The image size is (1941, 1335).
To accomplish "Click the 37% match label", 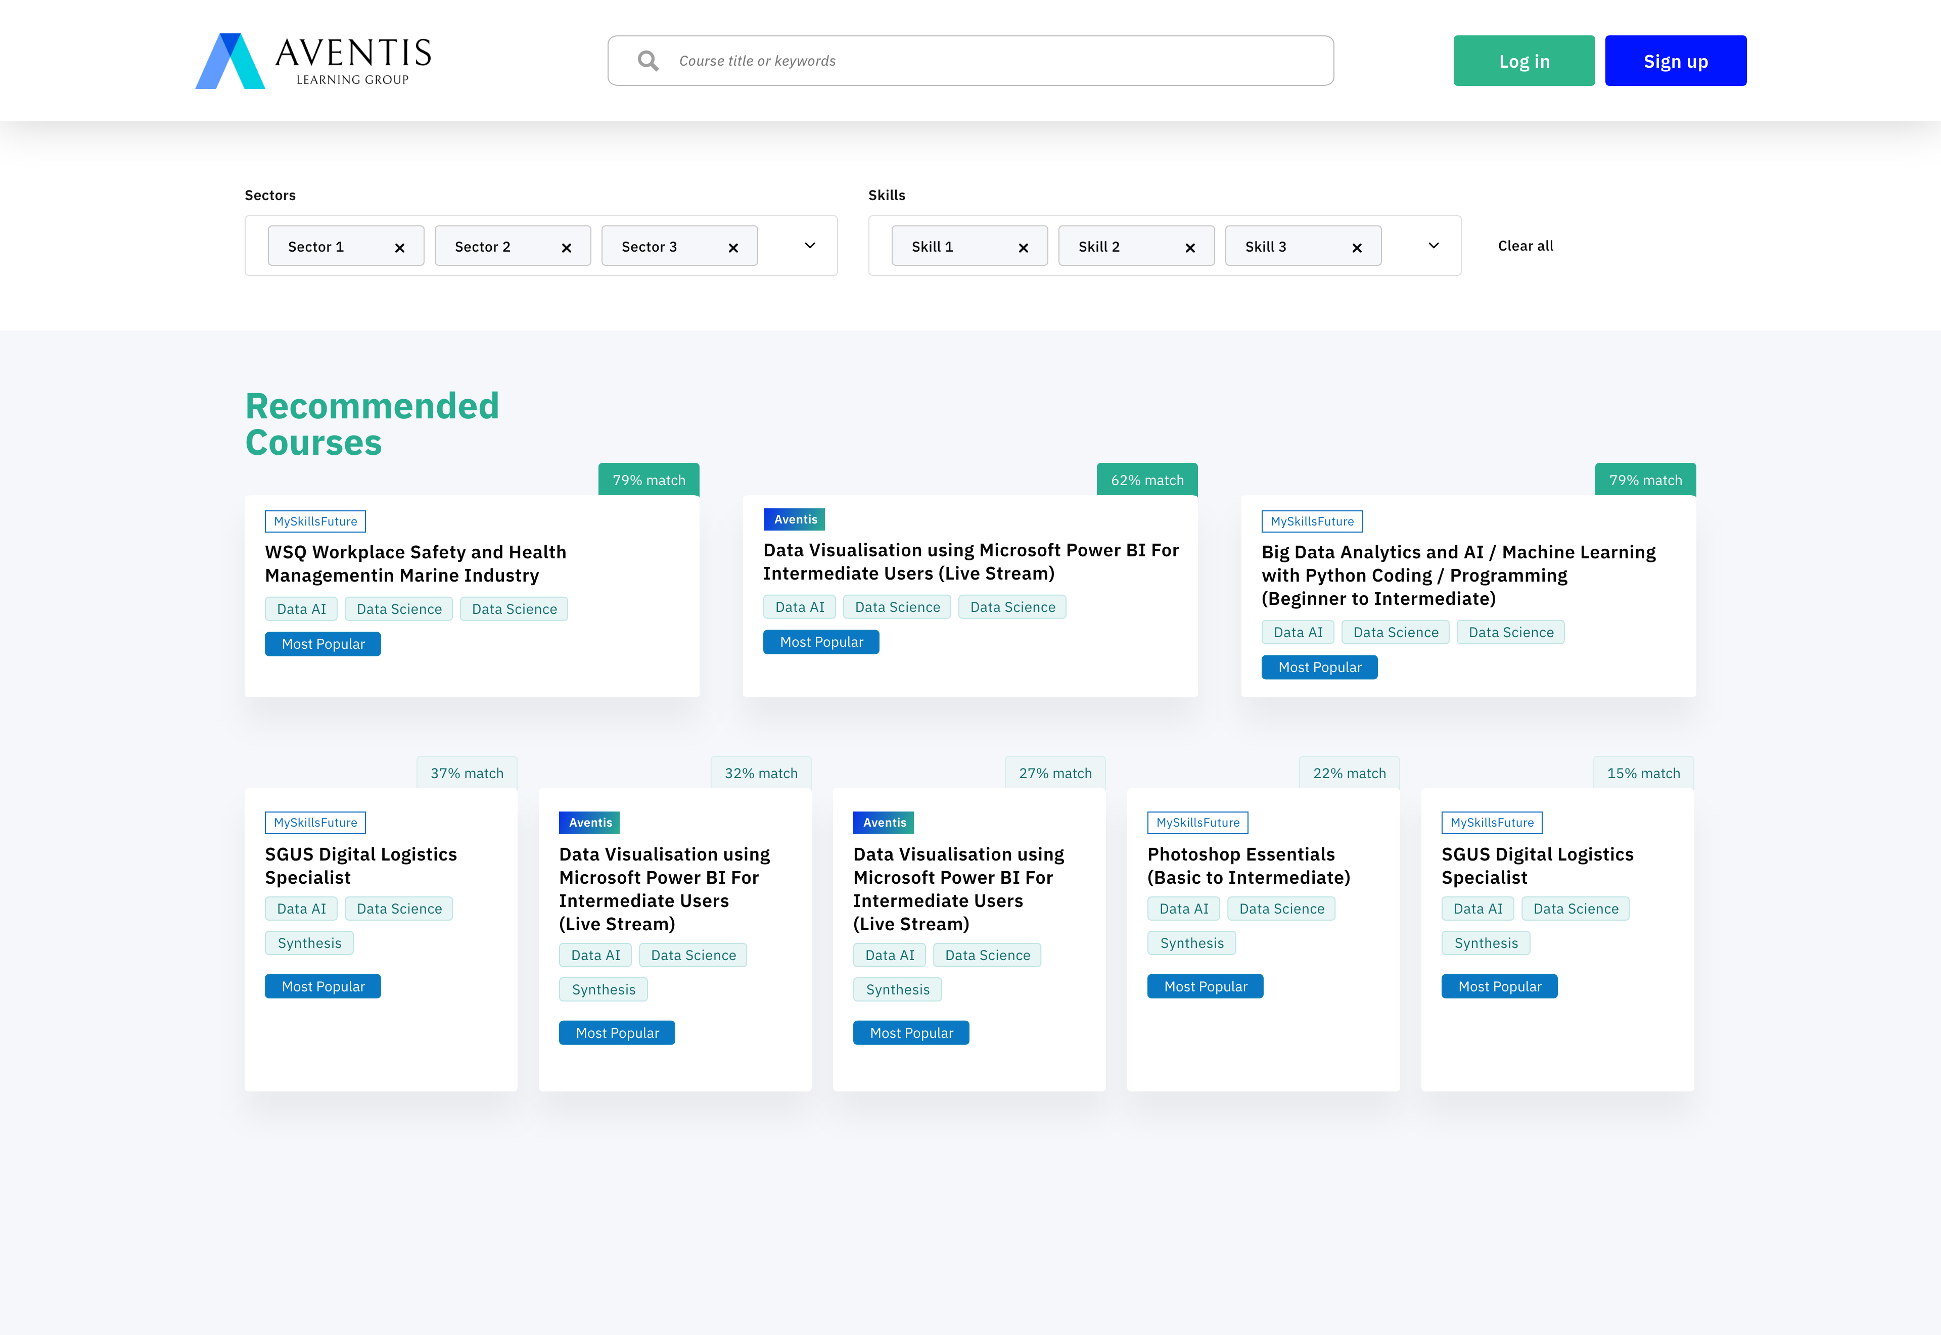I will [467, 773].
